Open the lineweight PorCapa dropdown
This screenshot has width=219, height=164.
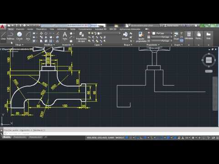(162, 37)
